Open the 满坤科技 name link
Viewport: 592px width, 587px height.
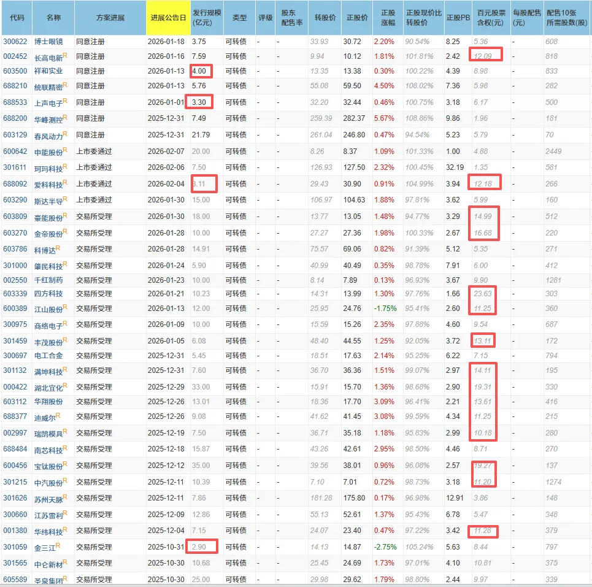click(48, 372)
